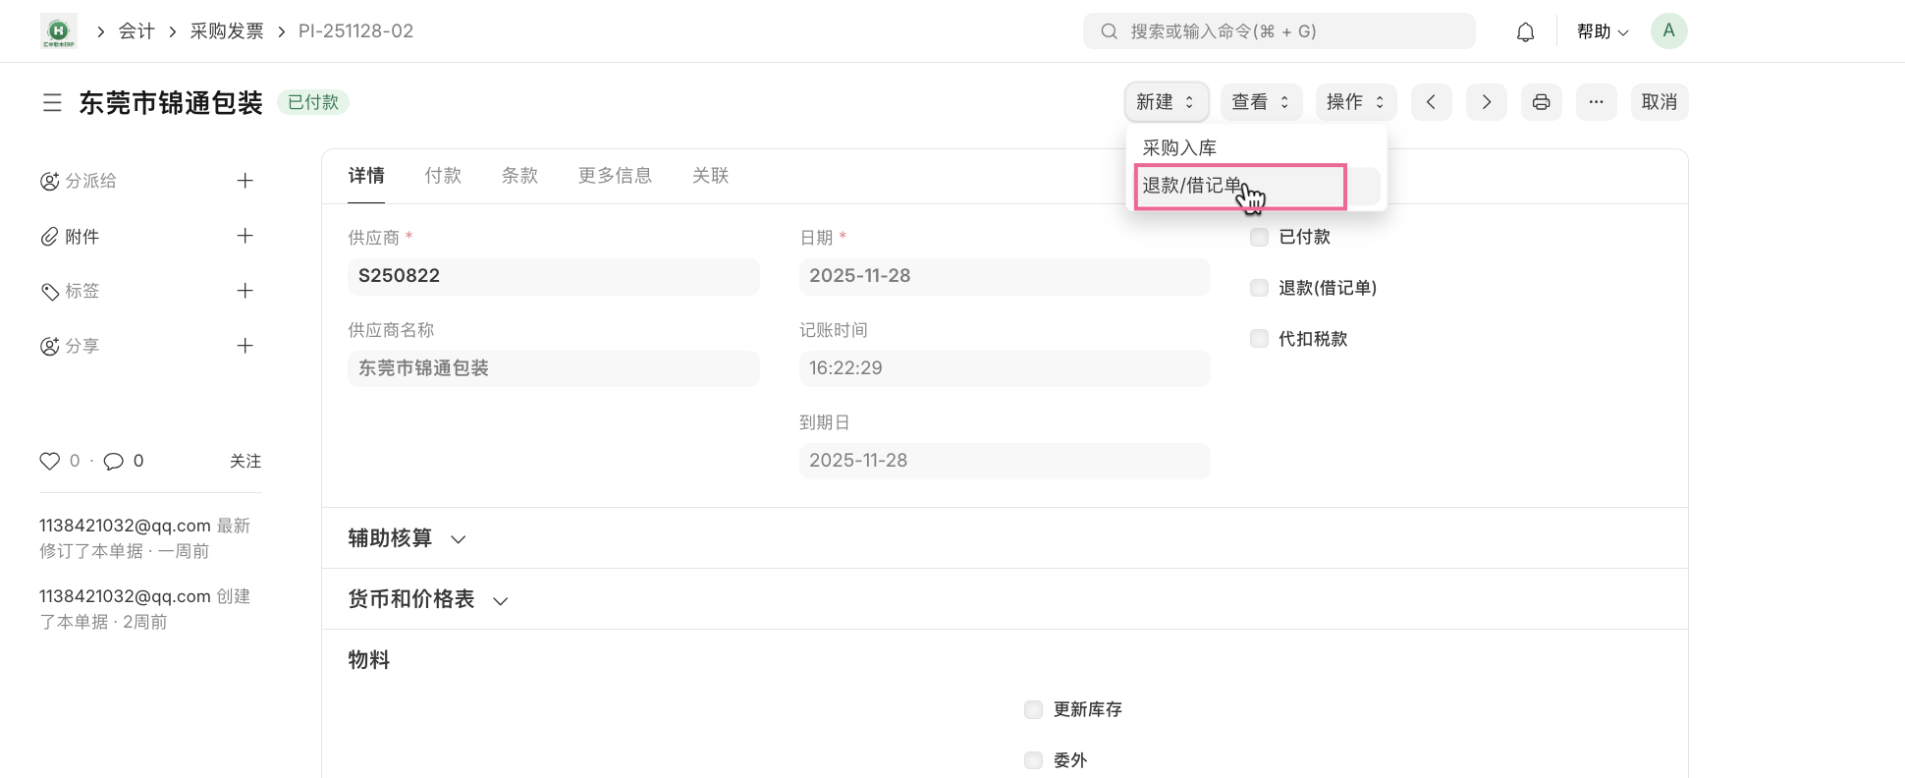The image size is (1905, 778).
Task: Check the 退款(借记单) checkbox
Action: (1259, 288)
